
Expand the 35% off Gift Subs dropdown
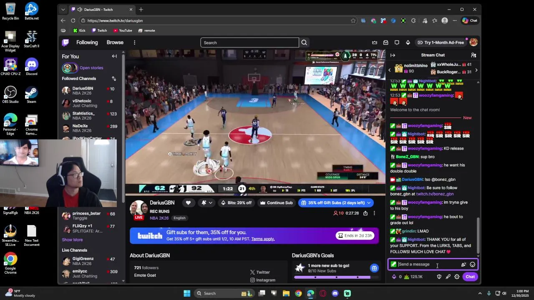point(368,203)
